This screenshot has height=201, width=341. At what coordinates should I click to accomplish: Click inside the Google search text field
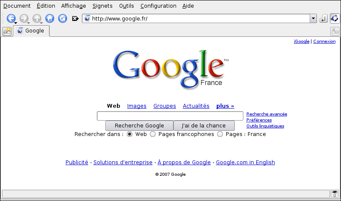point(170,116)
